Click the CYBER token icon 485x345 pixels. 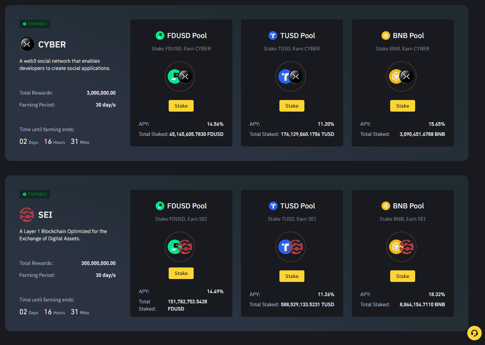point(26,44)
